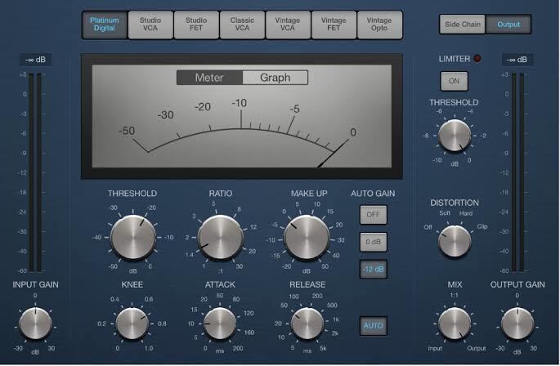Switch to Studio FET model
The width and height of the screenshot is (560, 366).
pyautogui.click(x=196, y=25)
